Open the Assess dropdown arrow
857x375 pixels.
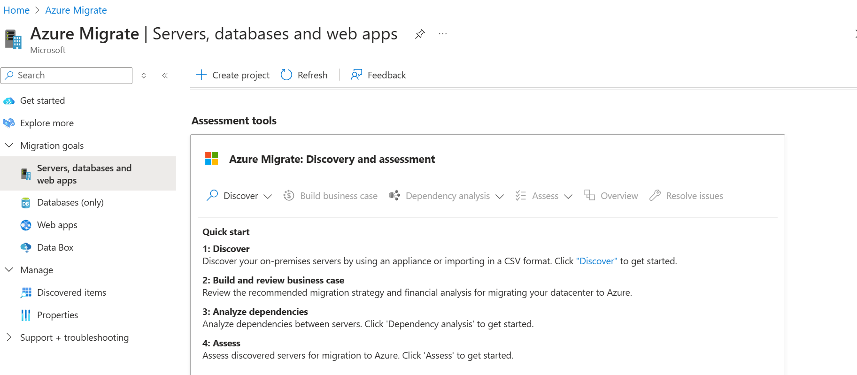click(x=568, y=196)
